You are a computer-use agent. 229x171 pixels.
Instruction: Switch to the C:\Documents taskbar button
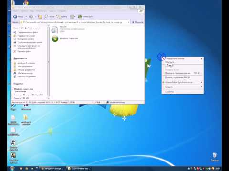click(79, 169)
